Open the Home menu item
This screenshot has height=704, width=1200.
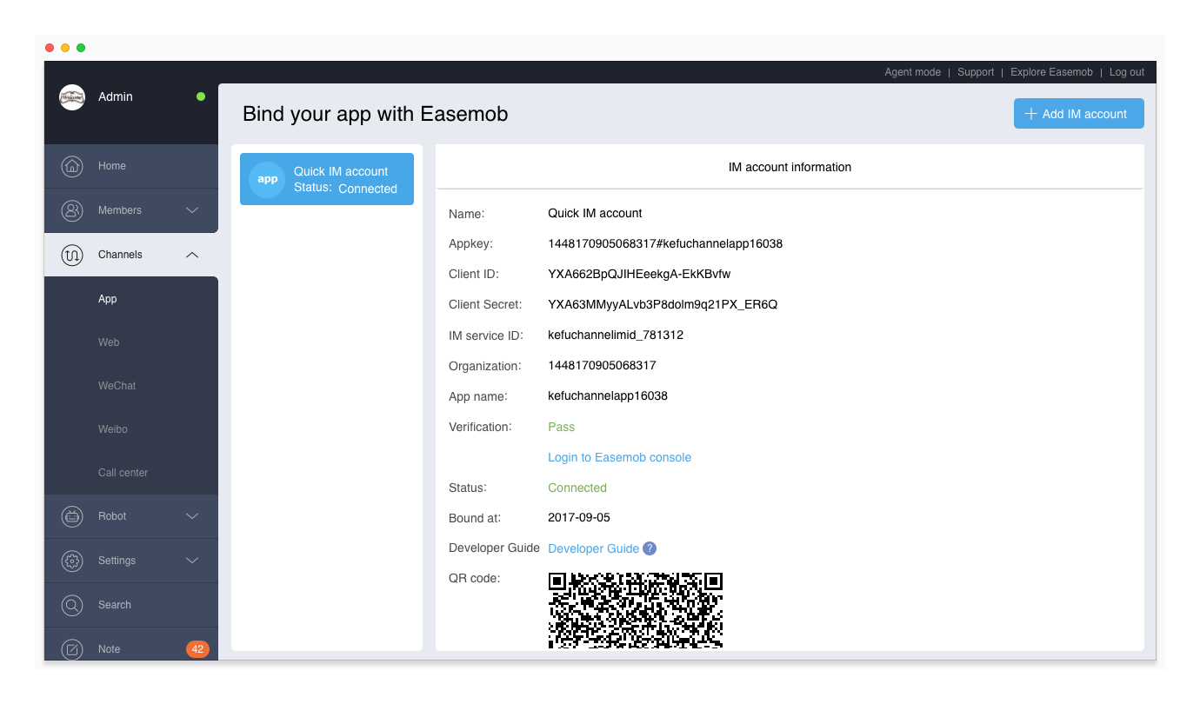(131, 166)
